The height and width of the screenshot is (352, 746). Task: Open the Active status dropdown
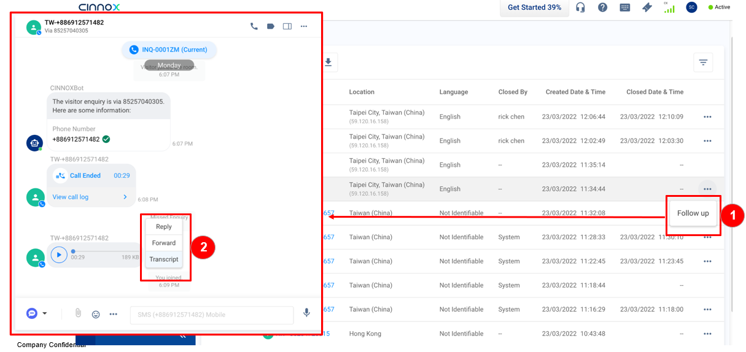pyautogui.click(x=719, y=7)
